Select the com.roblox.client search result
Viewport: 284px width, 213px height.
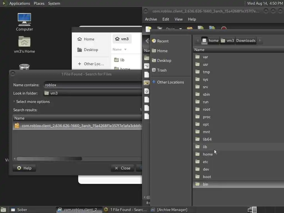click(x=77, y=126)
